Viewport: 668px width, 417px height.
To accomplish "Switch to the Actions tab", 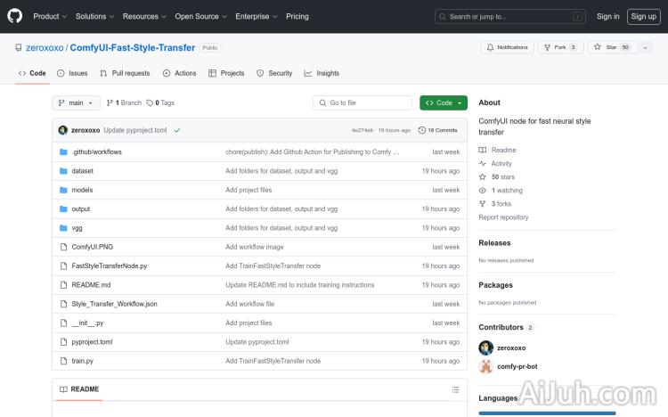I will pos(180,73).
